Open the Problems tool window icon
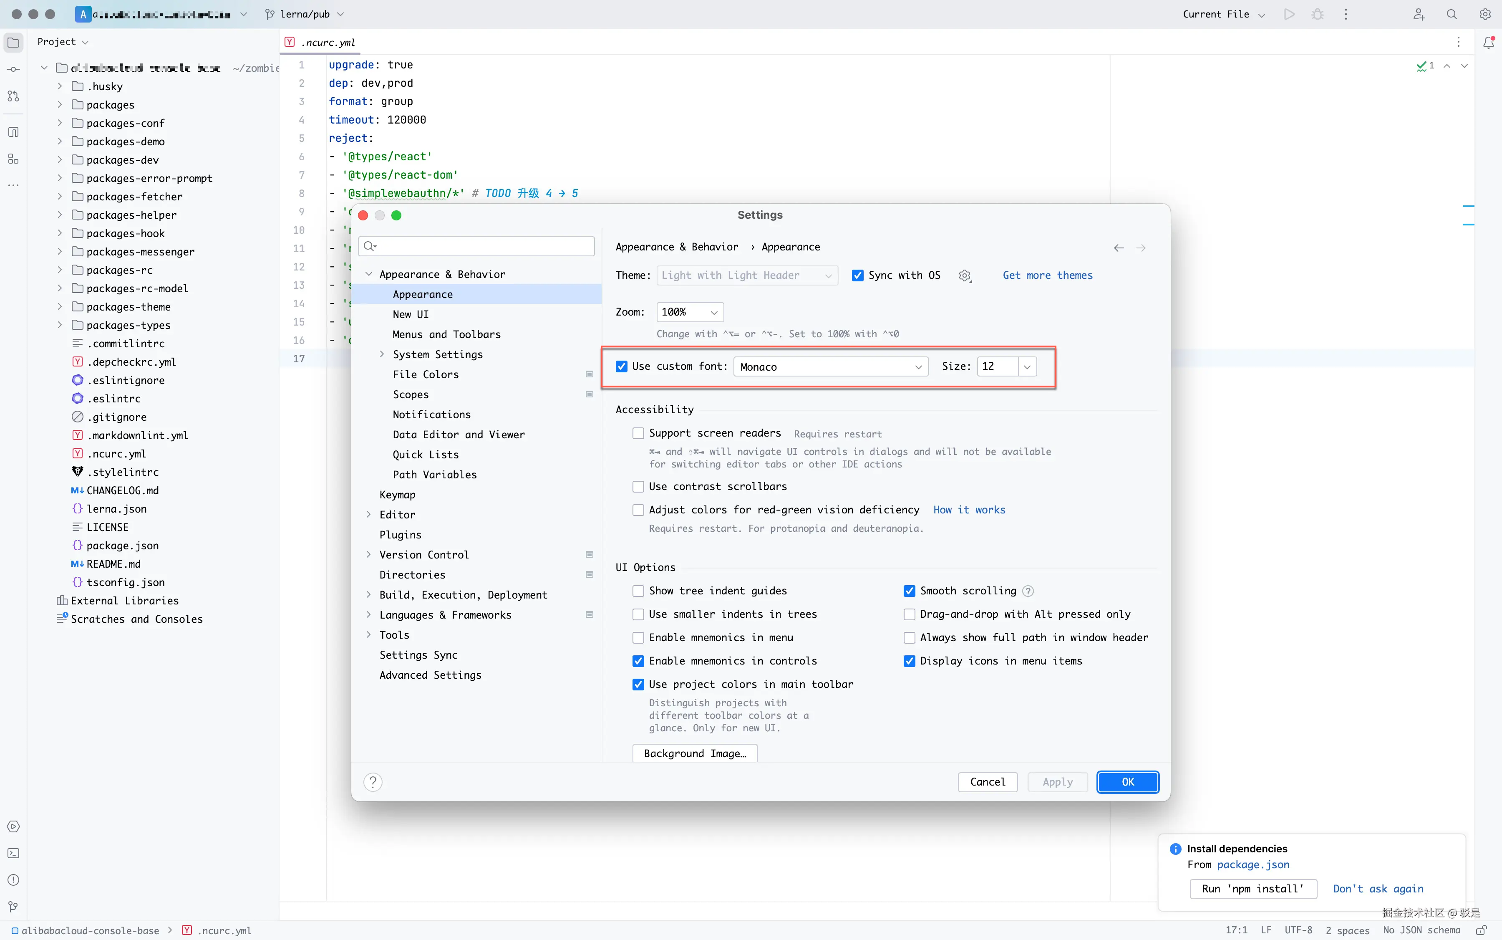The image size is (1502, 940). (x=13, y=880)
